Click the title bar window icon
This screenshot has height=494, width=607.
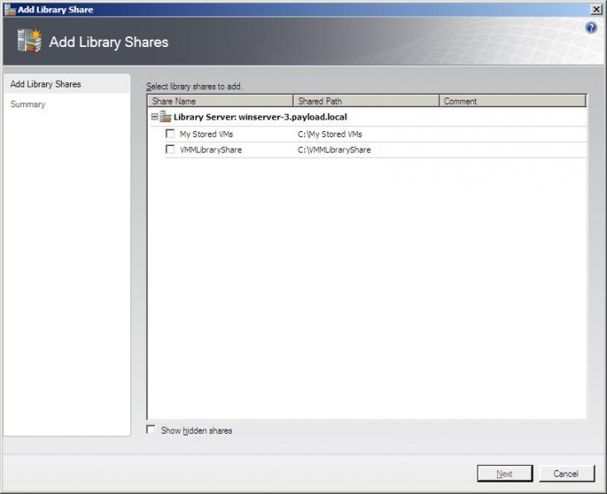(9, 9)
